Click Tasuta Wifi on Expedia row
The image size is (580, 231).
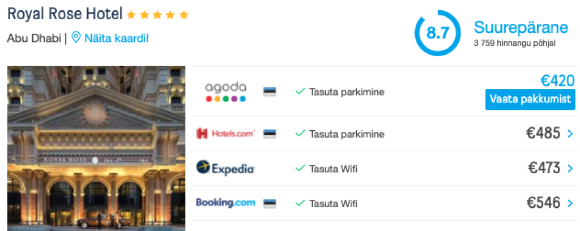point(333,169)
